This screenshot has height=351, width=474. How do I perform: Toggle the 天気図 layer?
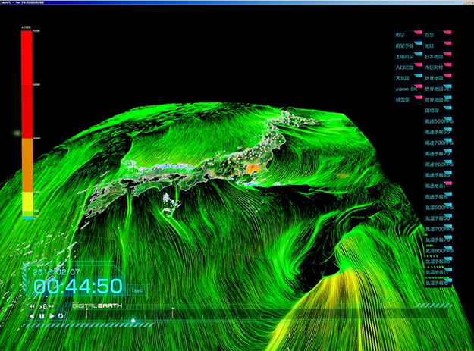coord(404,77)
